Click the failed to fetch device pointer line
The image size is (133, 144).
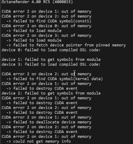66,45
